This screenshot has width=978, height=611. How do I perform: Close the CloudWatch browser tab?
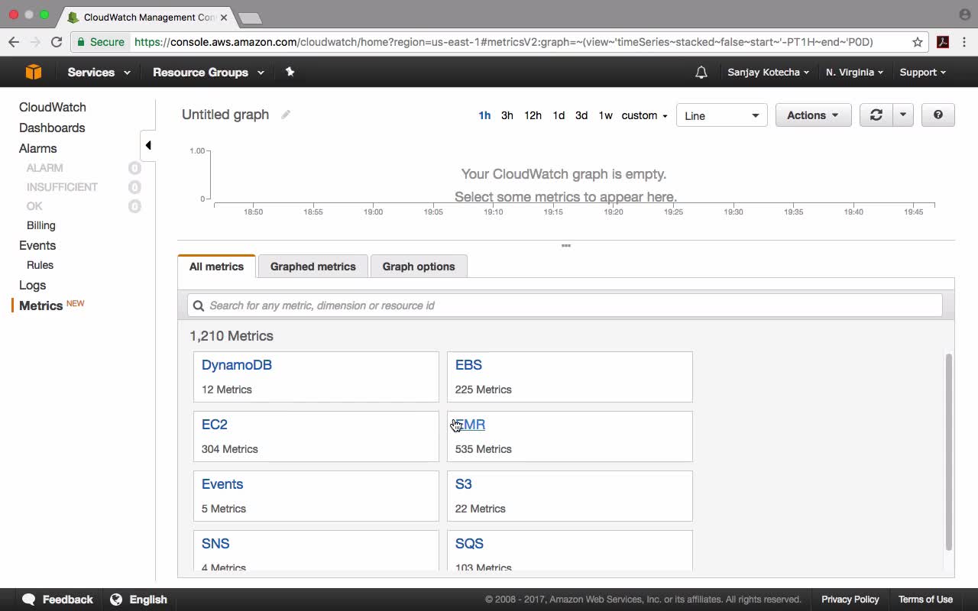224,17
